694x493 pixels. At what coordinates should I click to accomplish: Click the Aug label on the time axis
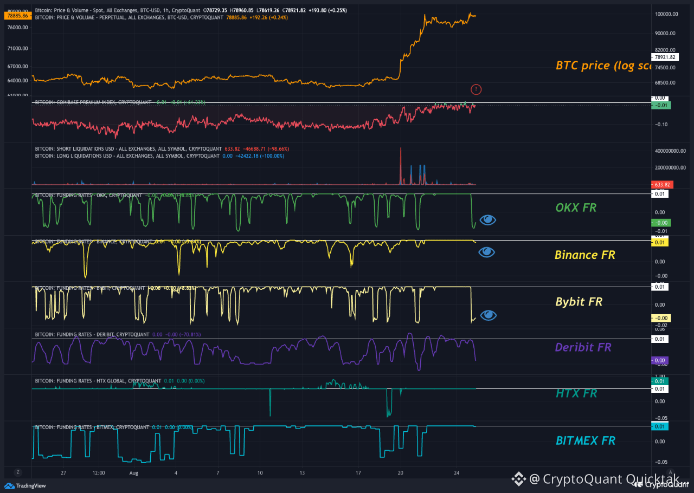click(x=134, y=472)
